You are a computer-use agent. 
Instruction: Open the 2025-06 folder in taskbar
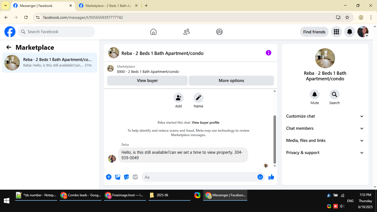point(169,195)
